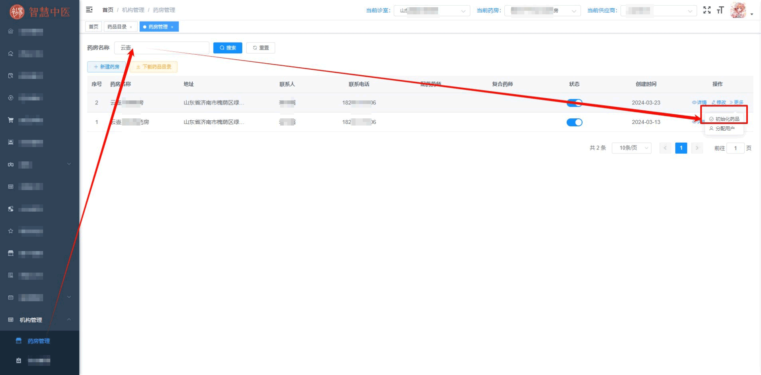Viewport: 761px width, 375px height.
Task: Enter fullscreen mode via top-right icon
Action: [x=707, y=10]
